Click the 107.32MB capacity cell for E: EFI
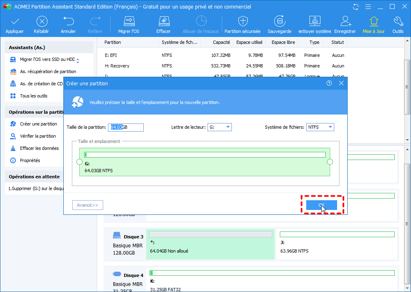 [x=221, y=55]
